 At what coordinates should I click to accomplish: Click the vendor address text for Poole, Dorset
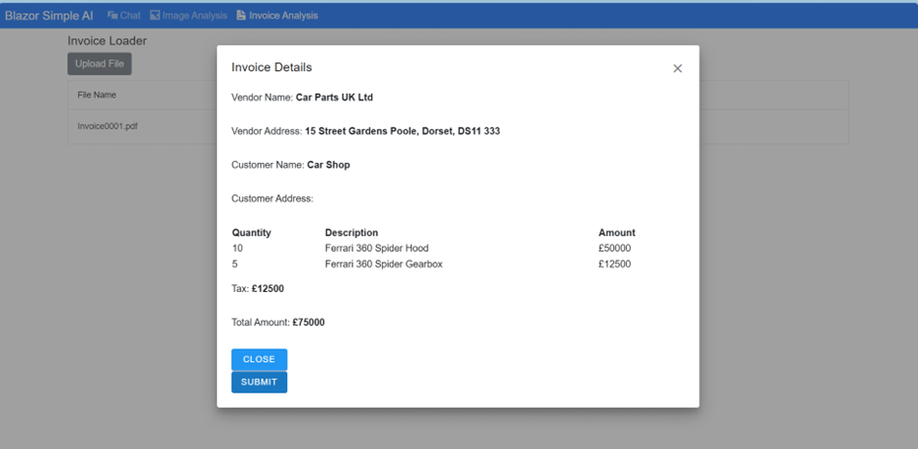point(401,131)
